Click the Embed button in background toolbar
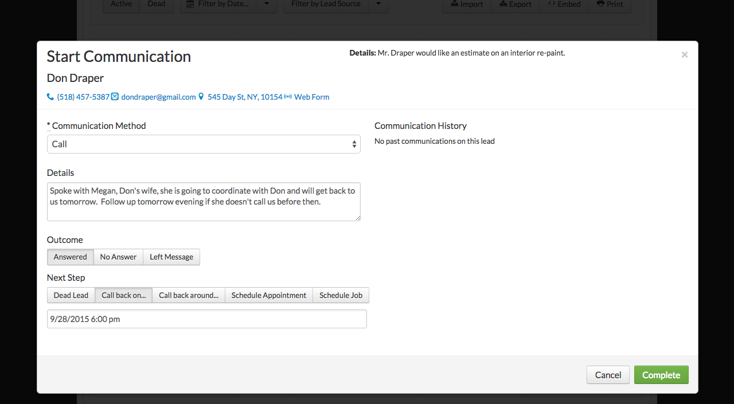 564,5
